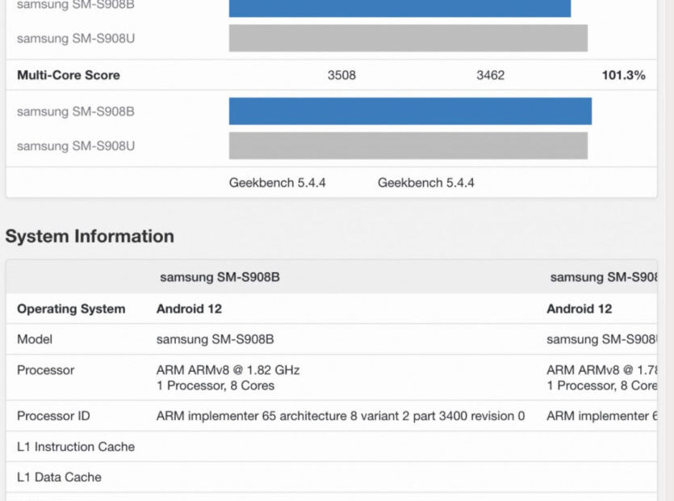Click the Processor row label

pyautogui.click(x=45, y=370)
